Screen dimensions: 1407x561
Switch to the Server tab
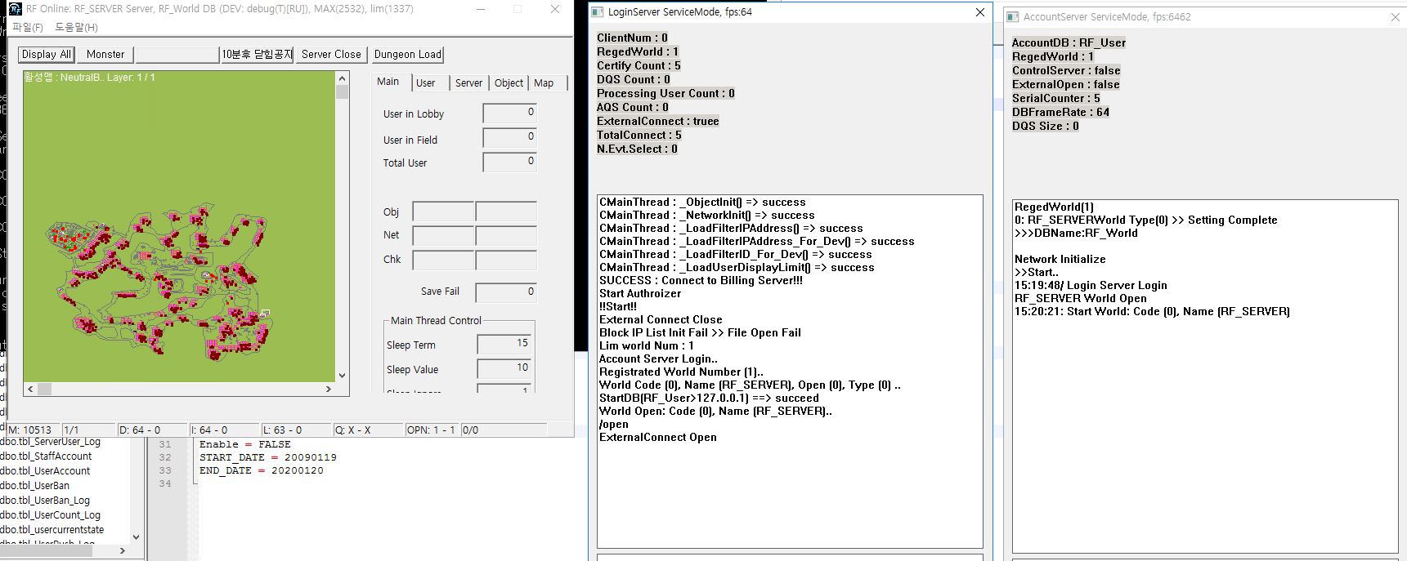click(x=468, y=82)
